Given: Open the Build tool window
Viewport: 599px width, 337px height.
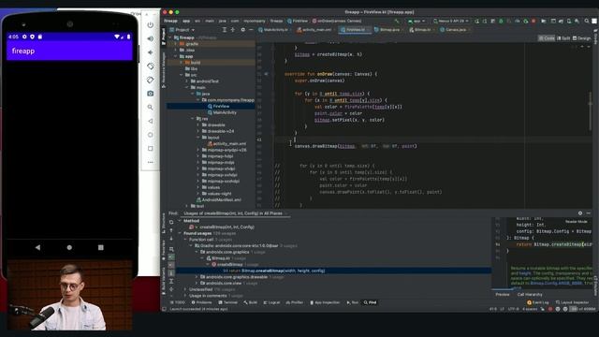Looking at the screenshot, I should pos(251,302).
